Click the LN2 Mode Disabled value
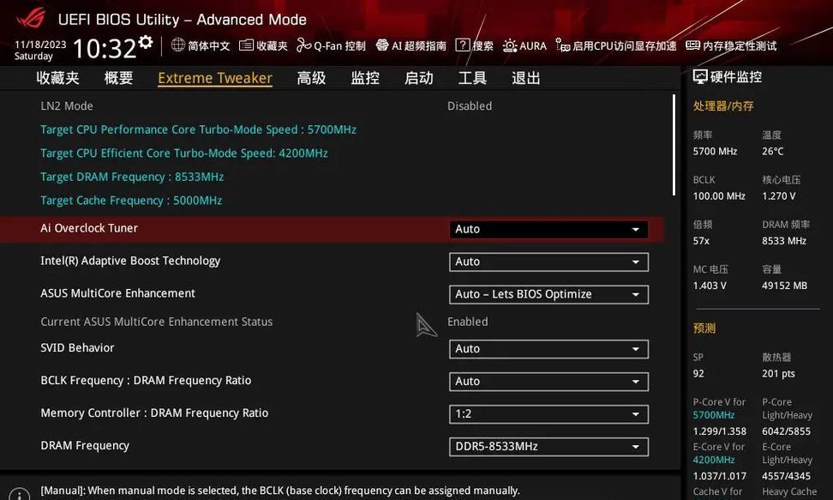This screenshot has width=833, height=500. click(x=470, y=105)
